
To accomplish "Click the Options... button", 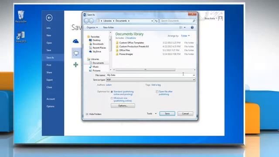I will point(123,106).
